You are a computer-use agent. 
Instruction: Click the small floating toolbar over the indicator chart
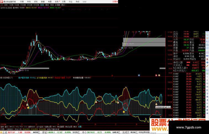(x=163, y=107)
